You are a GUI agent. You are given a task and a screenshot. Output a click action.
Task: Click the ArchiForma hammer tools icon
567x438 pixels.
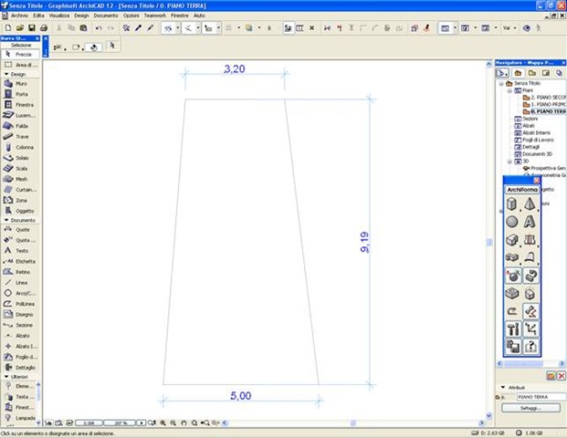(x=513, y=329)
